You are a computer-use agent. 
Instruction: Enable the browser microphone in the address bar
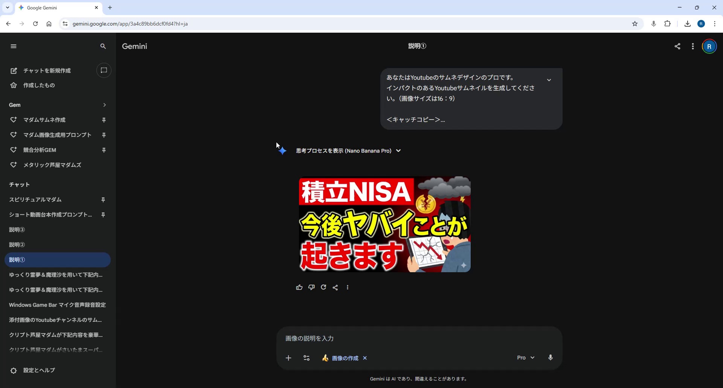(653, 23)
